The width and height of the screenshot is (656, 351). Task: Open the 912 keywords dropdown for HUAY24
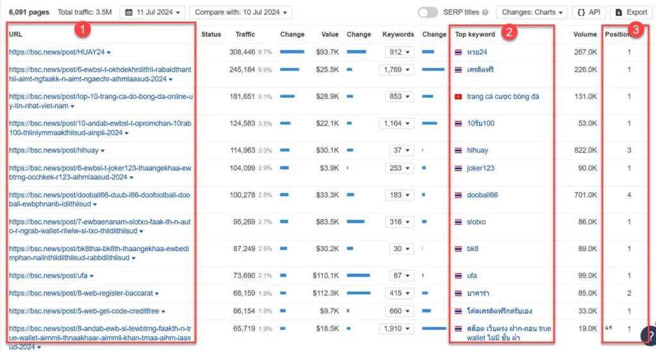400,52
